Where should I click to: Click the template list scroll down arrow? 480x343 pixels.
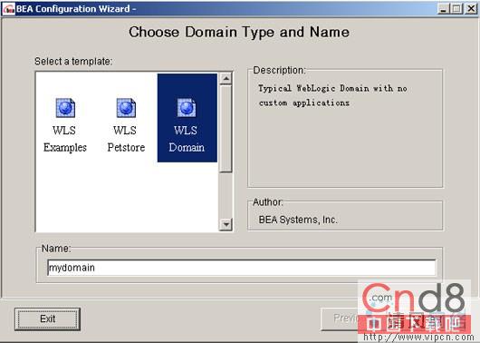click(x=226, y=224)
